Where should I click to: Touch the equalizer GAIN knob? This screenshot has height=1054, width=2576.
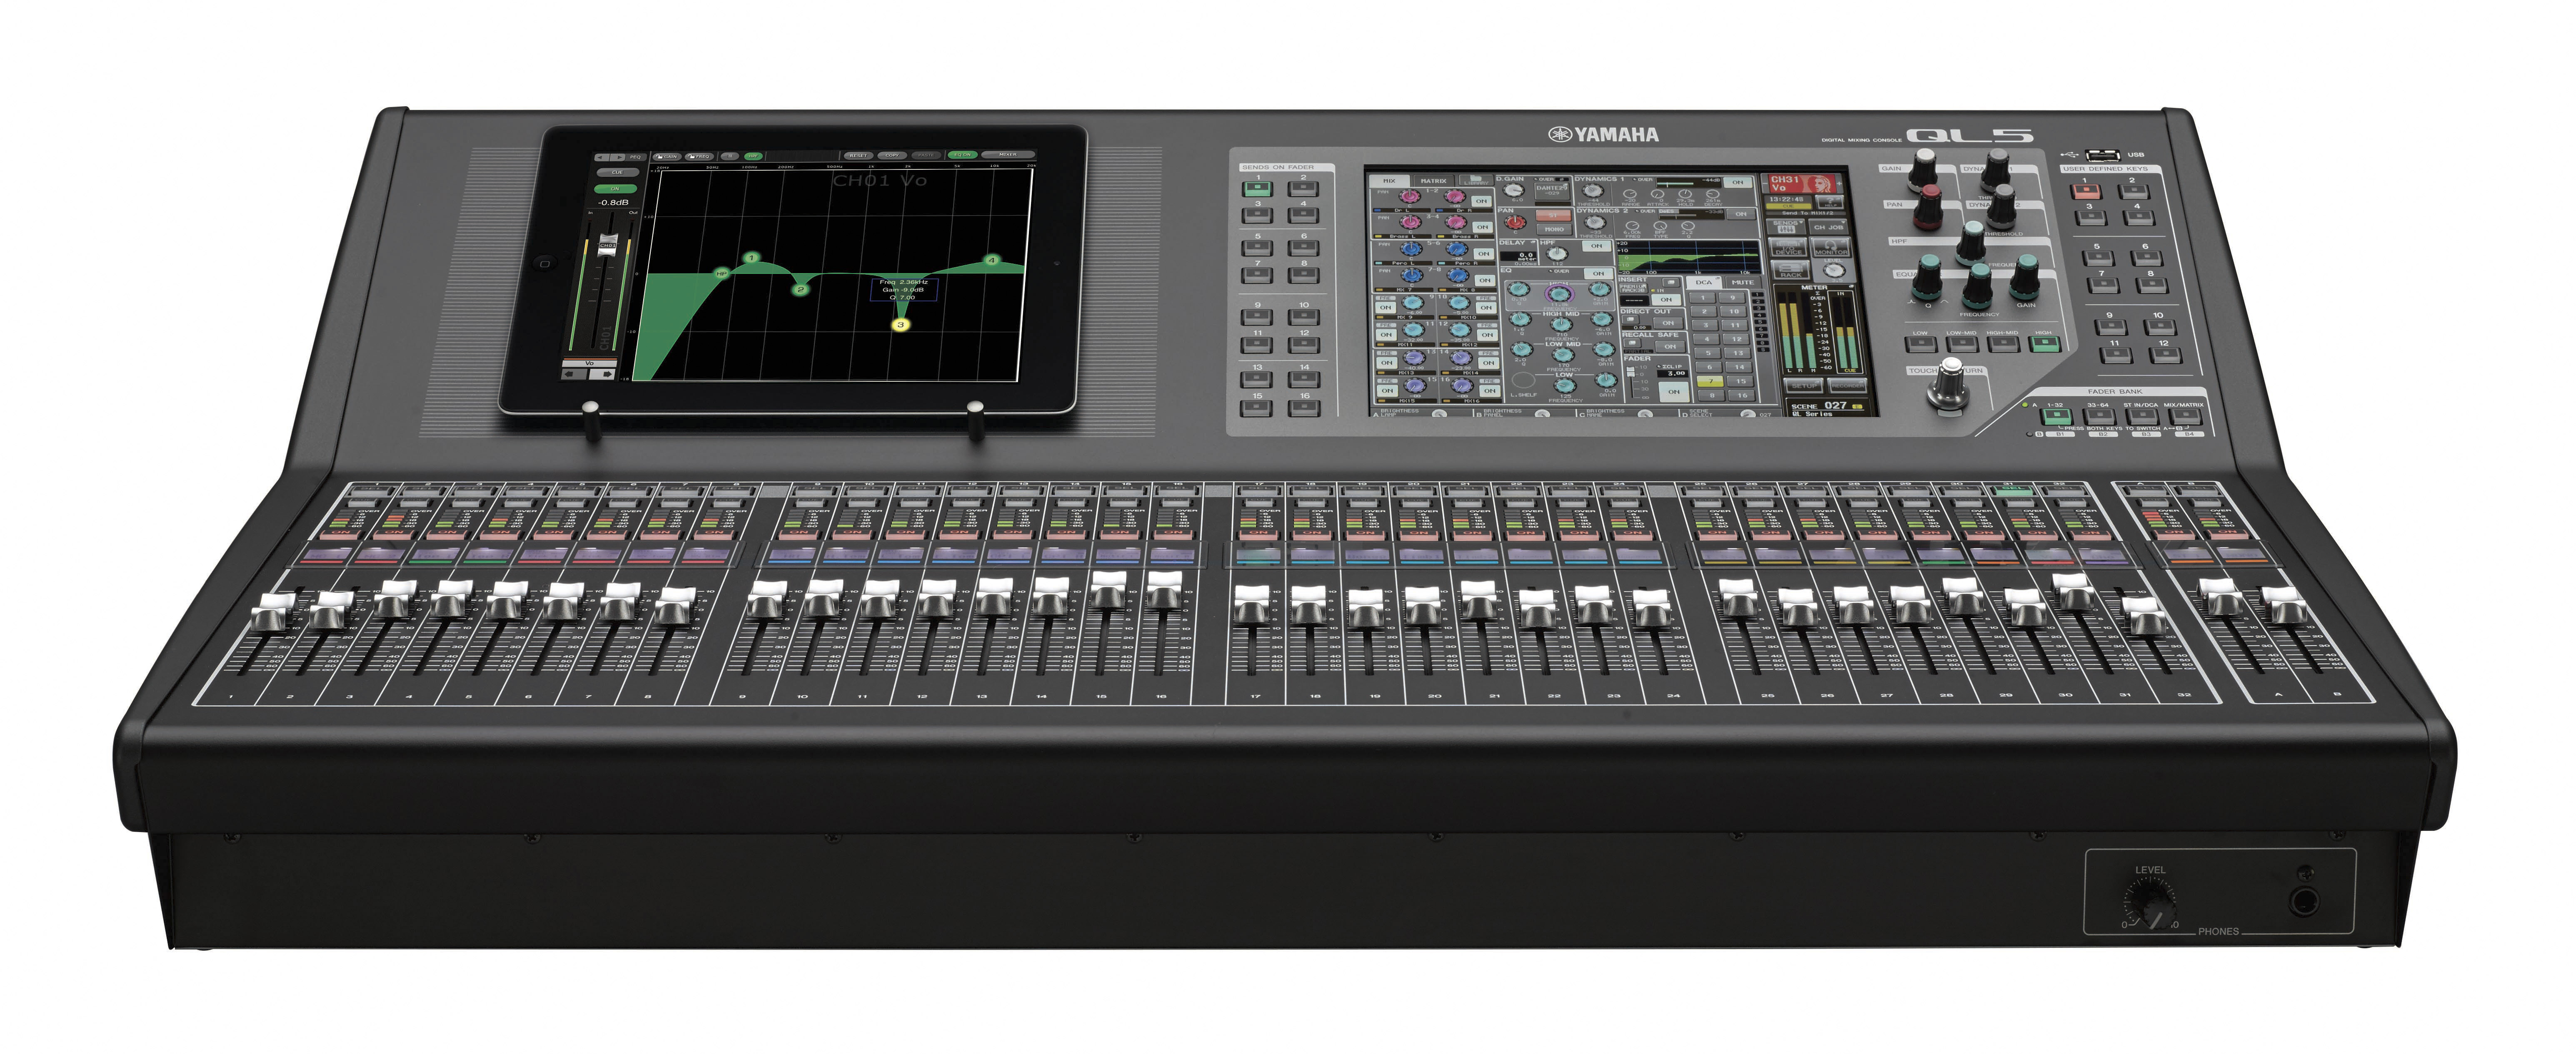(2025, 277)
